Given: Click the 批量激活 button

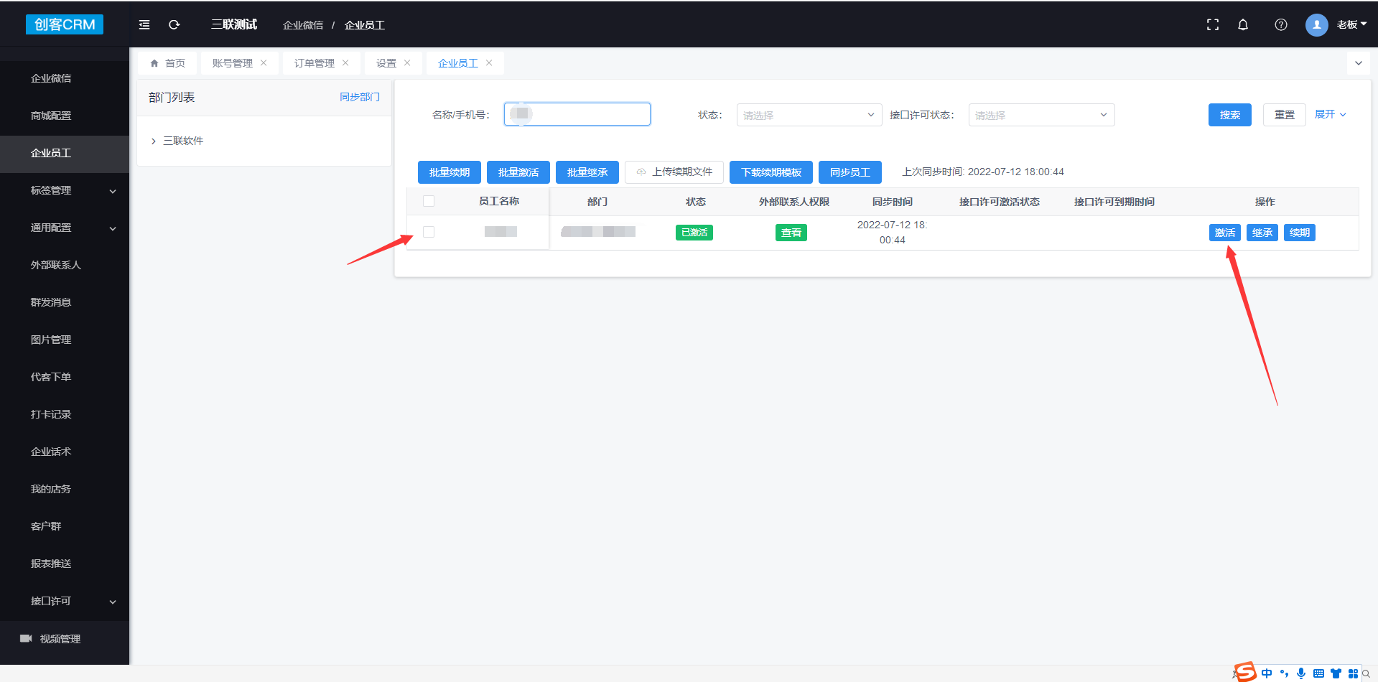Looking at the screenshot, I should (x=518, y=172).
